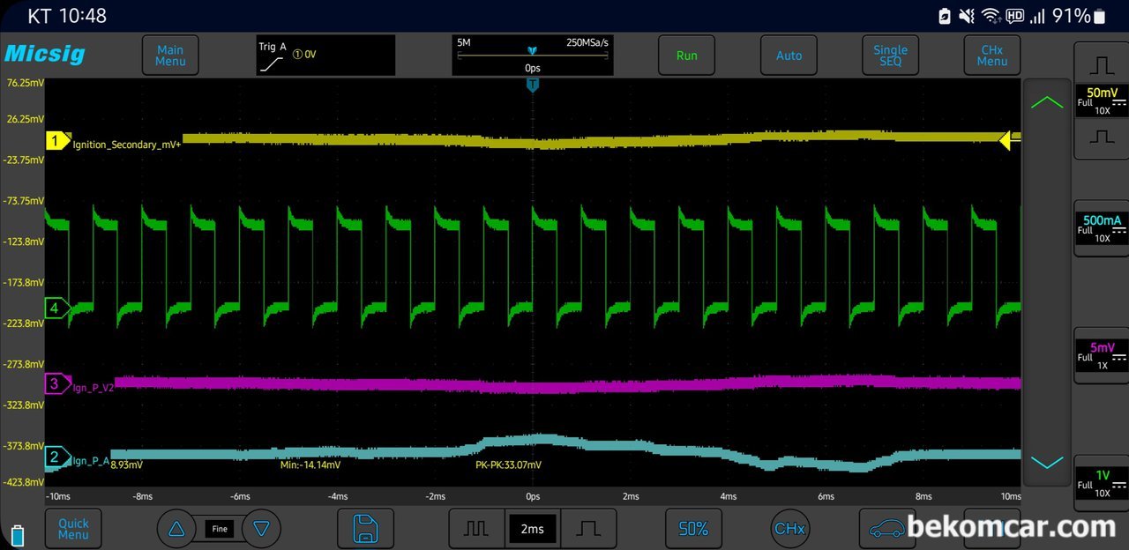Tap the yellow channel 1 marker
1129x550 pixels.
pos(57,141)
